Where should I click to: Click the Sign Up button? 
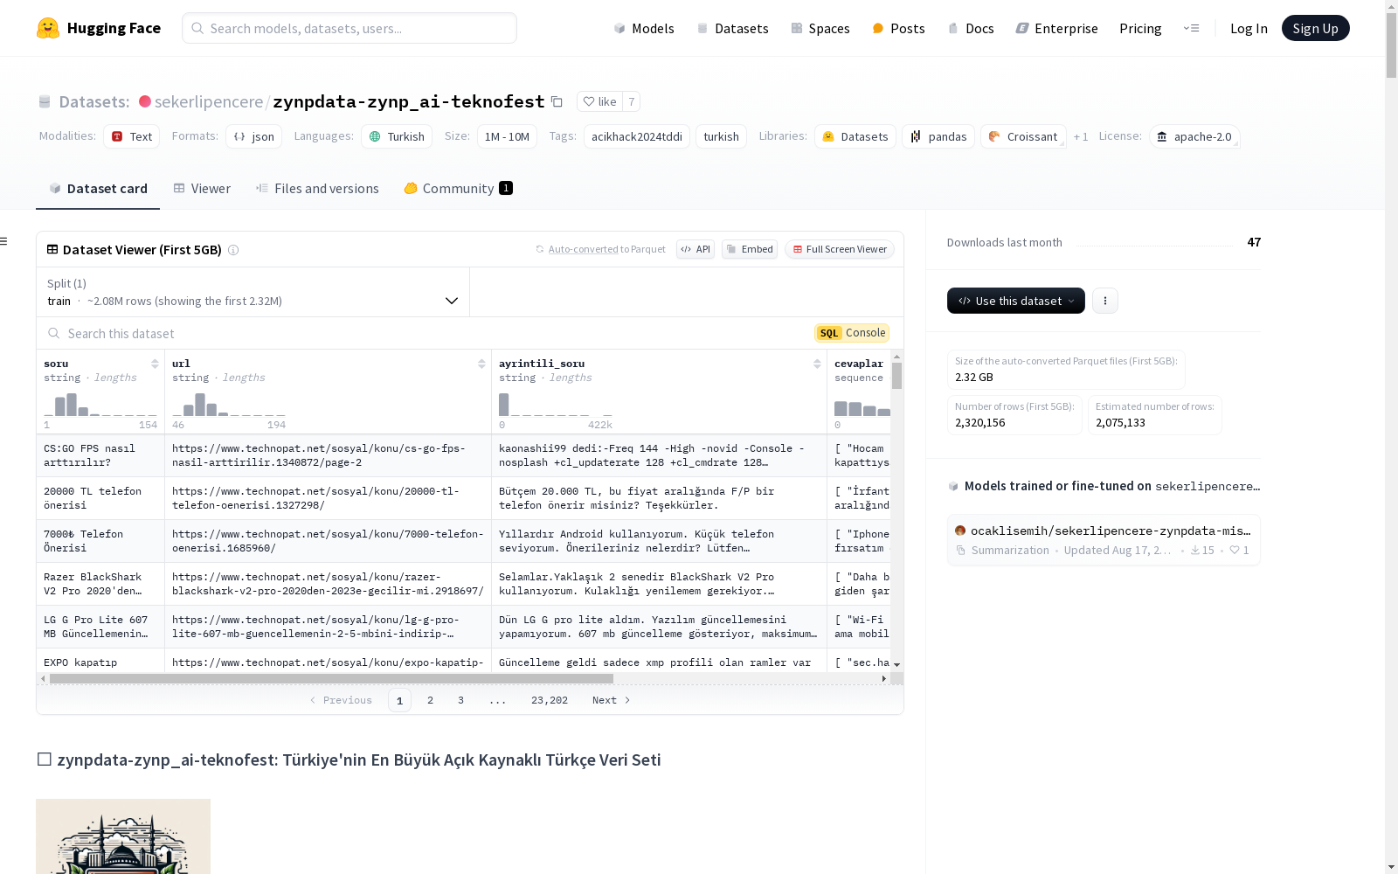coord(1315,28)
